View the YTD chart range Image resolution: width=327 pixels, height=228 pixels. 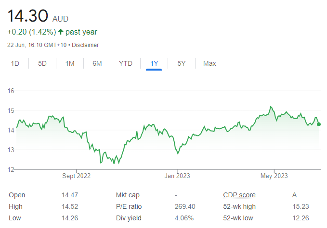(x=126, y=63)
